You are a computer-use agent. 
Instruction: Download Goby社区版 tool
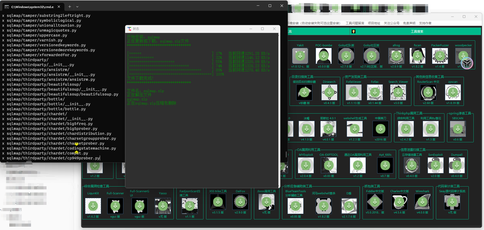pos(372,56)
